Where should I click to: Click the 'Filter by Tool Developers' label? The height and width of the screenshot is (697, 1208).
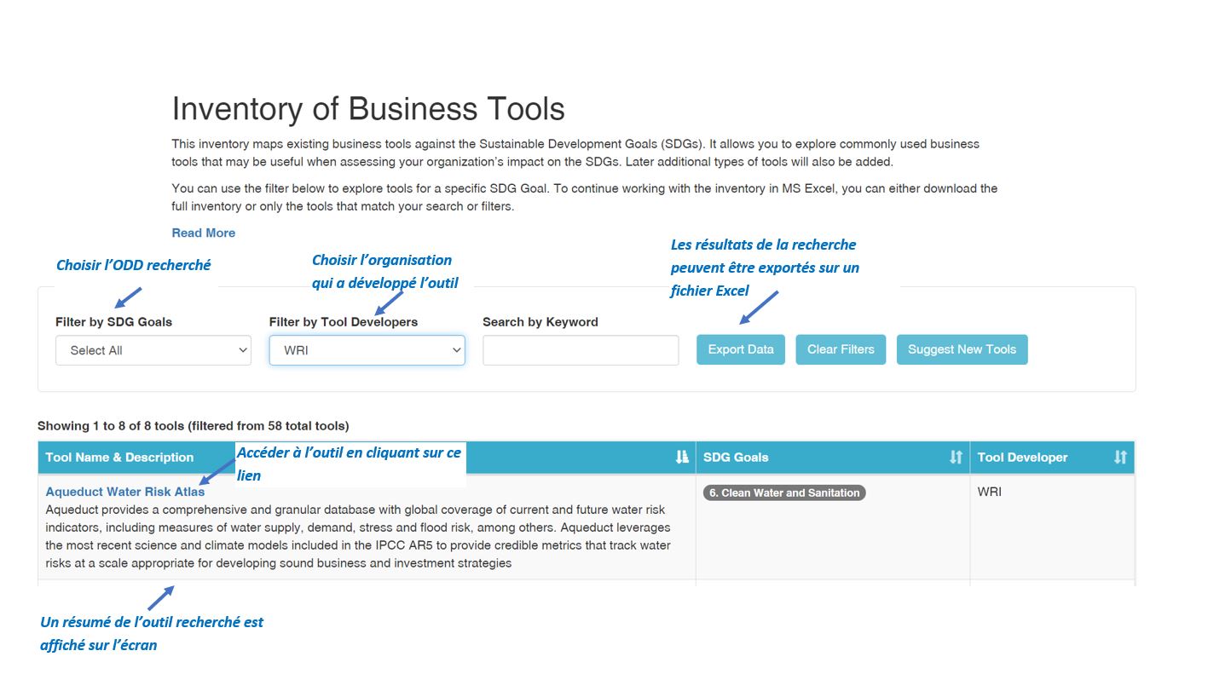[x=344, y=322]
